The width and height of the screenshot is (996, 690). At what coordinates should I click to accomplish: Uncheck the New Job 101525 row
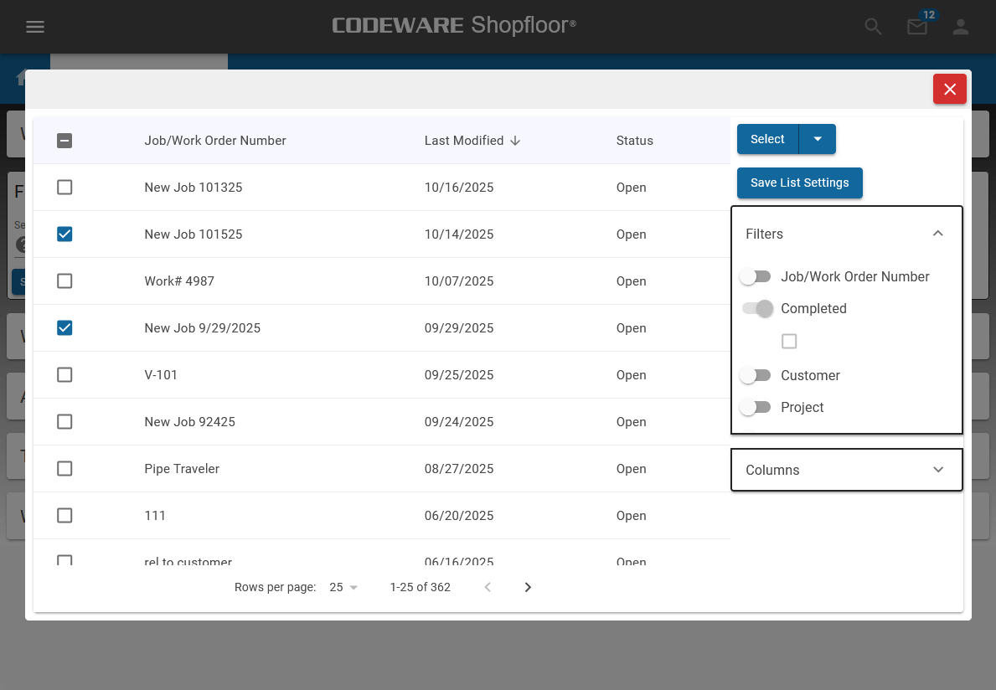[x=65, y=234]
